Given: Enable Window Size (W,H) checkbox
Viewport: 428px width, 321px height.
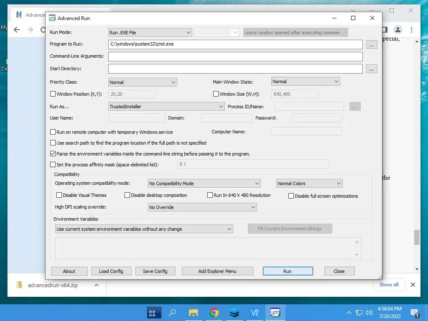Looking at the screenshot, I should 216,94.
